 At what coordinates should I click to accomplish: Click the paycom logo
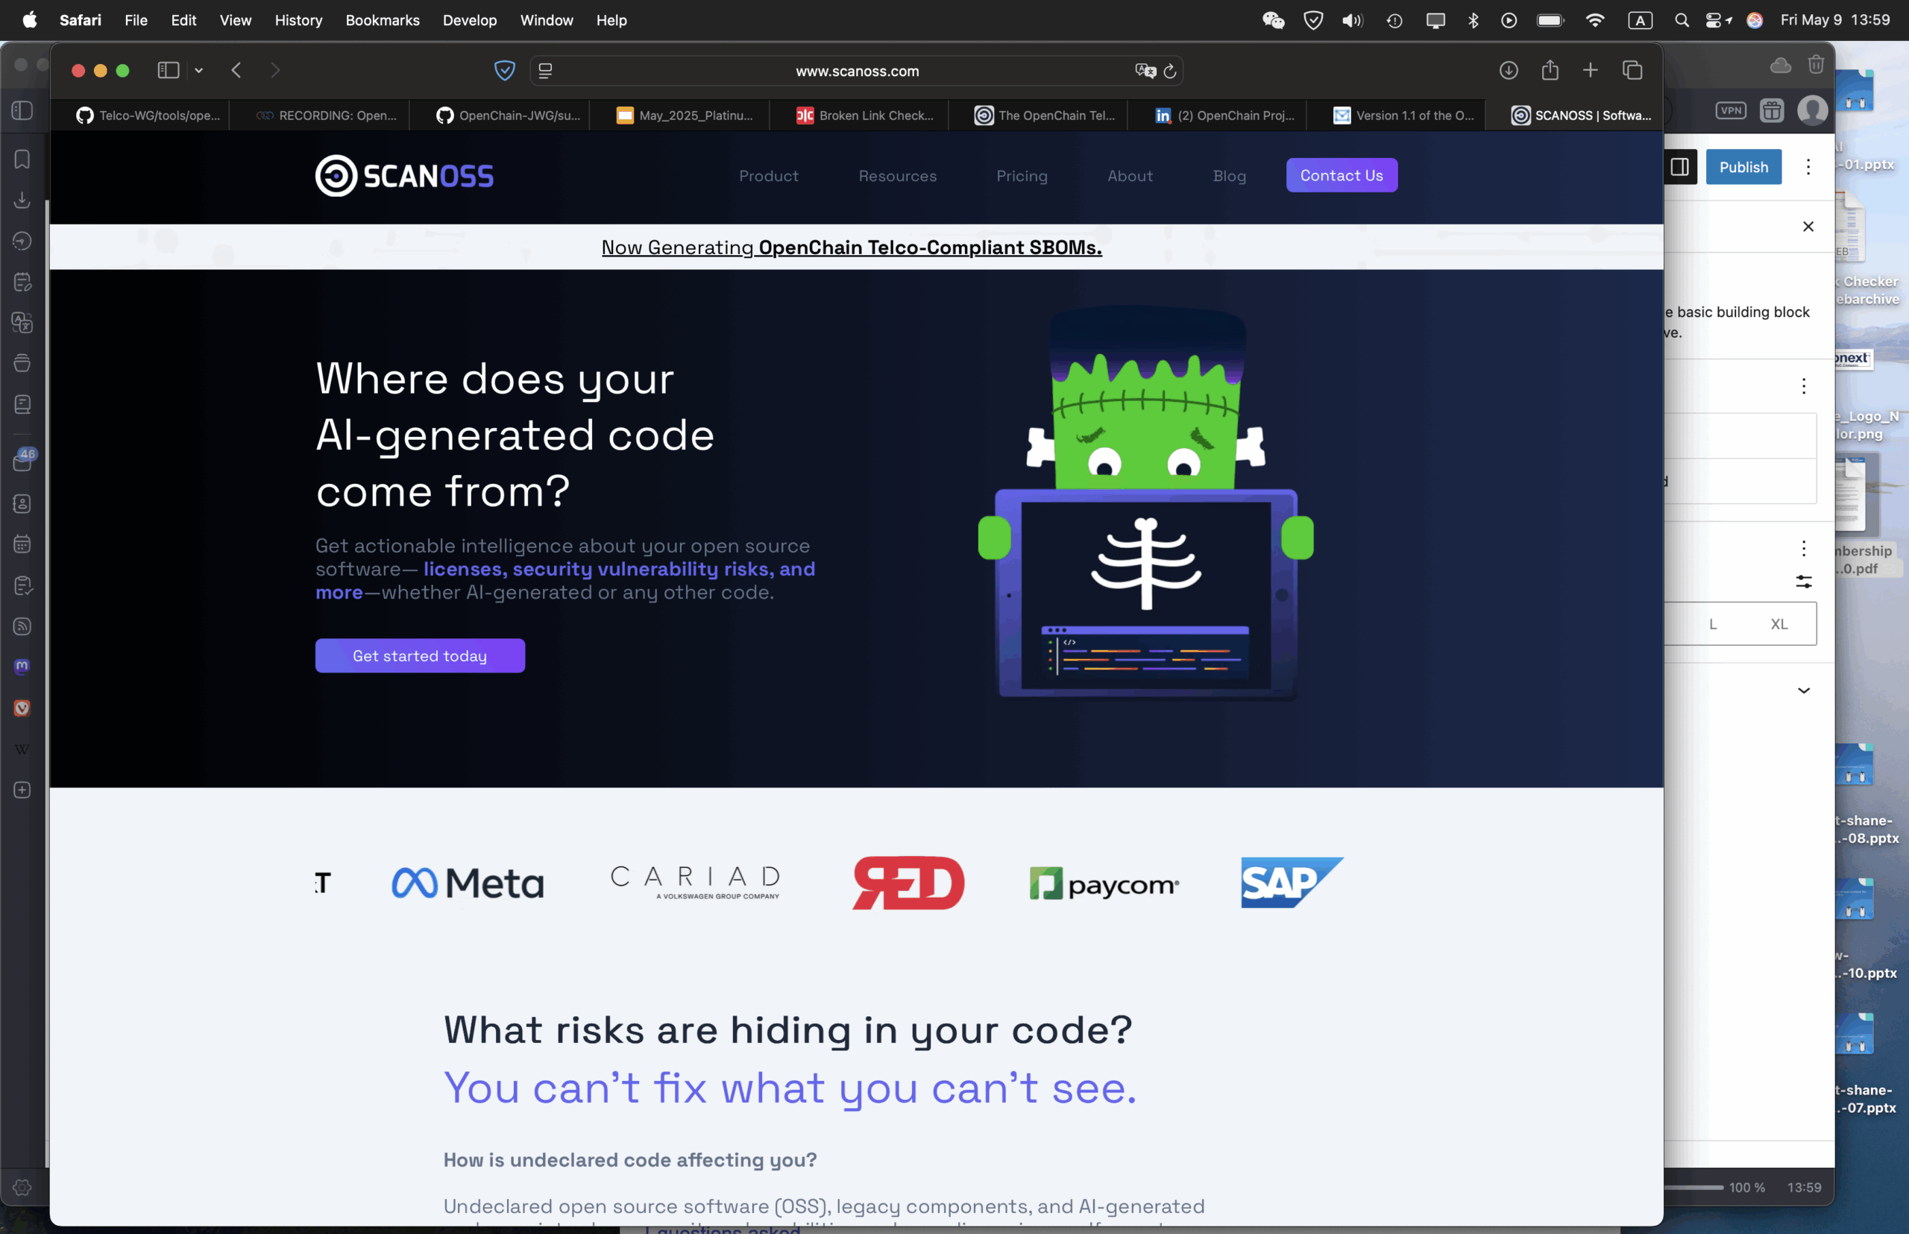click(x=1104, y=884)
